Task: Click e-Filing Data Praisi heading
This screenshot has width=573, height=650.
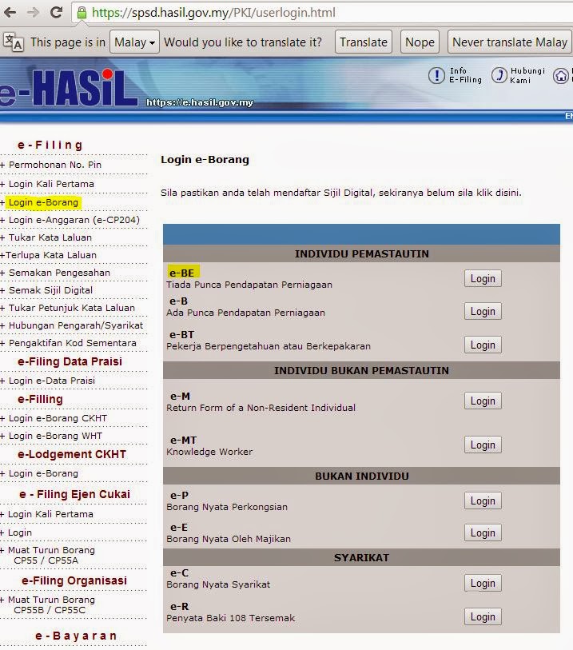Action: pos(70,361)
